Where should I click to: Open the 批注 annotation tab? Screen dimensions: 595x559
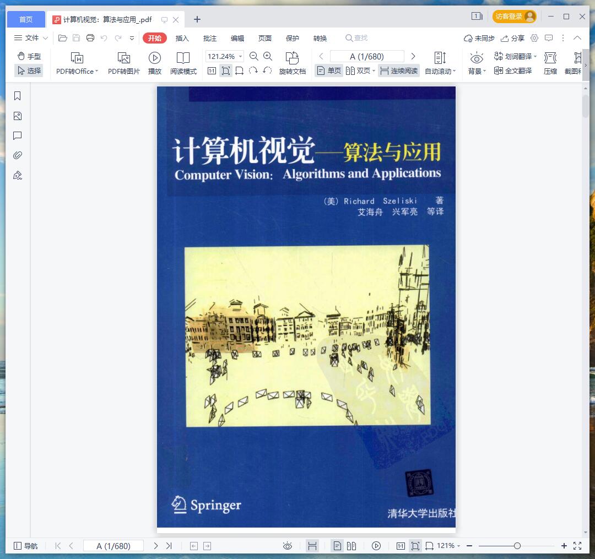pyautogui.click(x=209, y=38)
